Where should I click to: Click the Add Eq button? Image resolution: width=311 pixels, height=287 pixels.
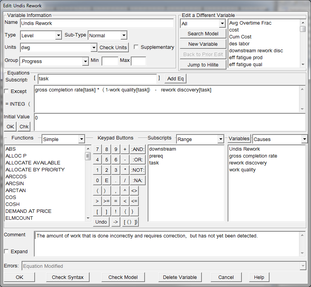click(175, 79)
